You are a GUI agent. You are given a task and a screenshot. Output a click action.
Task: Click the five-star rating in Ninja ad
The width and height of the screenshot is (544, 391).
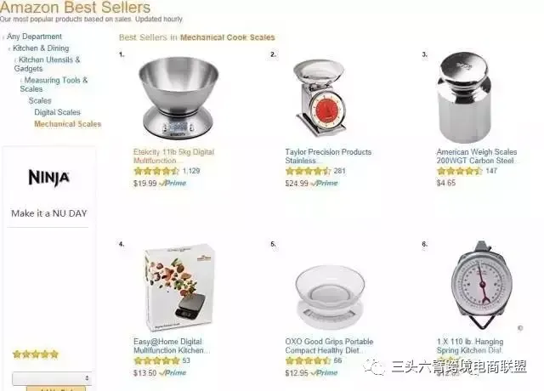click(36, 354)
